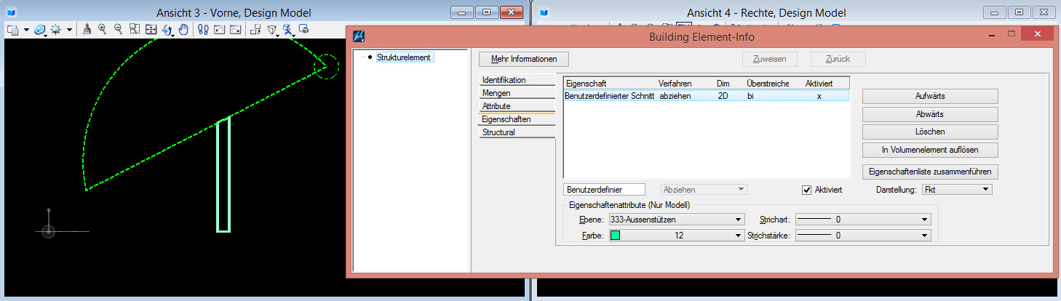This screenshot has width=1061, height=301.
Task: Click the Zurück button
Action: pyautogui.click(x=838, y=59)
